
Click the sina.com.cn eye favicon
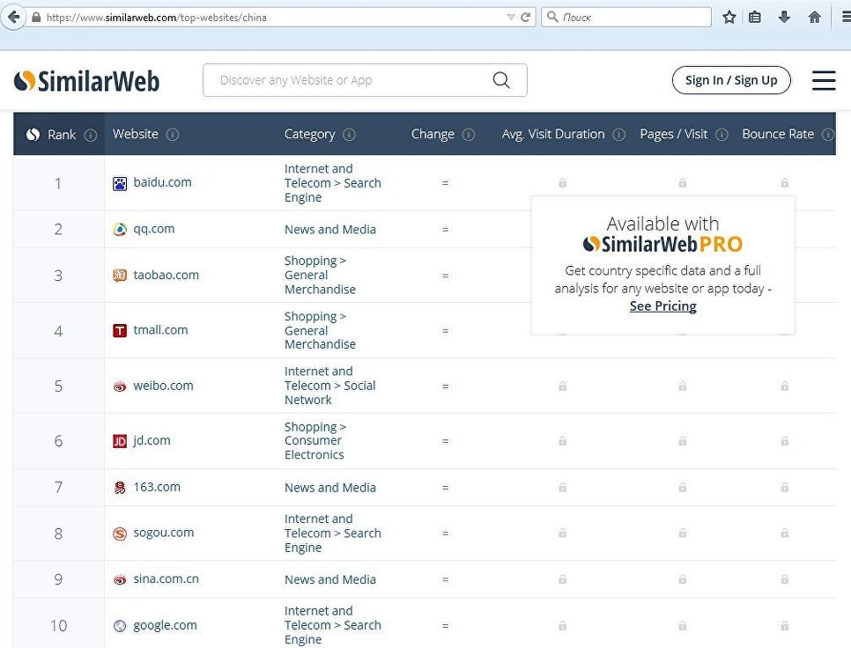tap(120, 579)
